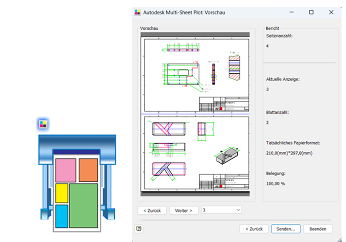Screen dimensions: 346x242
Task: Select the cyan block in the plotter graphic
Action: point(62,216)
